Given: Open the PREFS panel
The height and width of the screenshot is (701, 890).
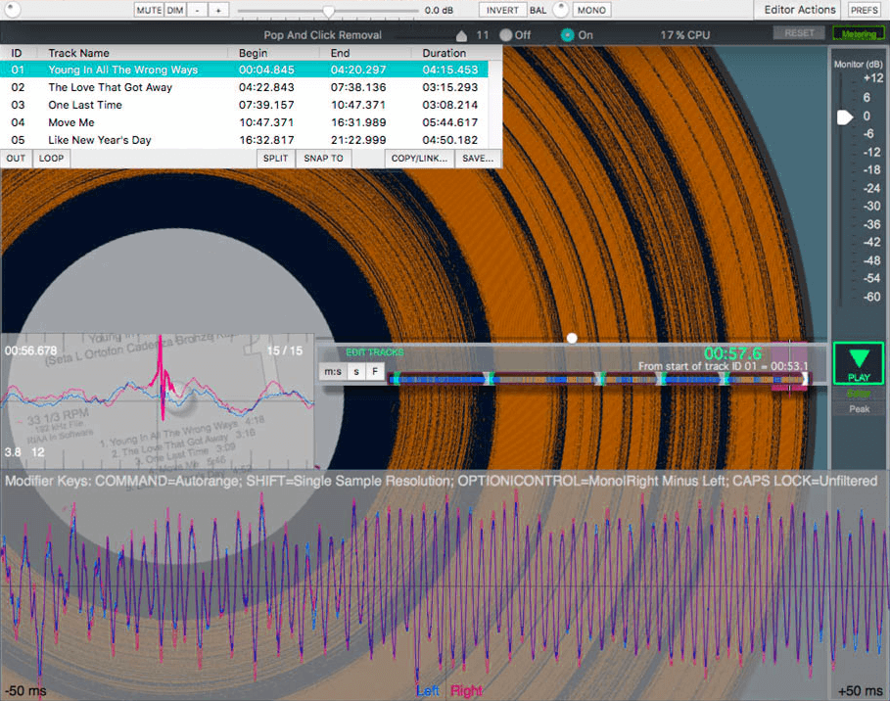Looking at the screenshot, I should 864,10.
